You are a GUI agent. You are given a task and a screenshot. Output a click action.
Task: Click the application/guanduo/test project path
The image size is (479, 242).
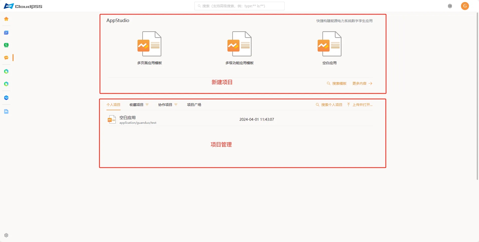(x=138, y=123)
